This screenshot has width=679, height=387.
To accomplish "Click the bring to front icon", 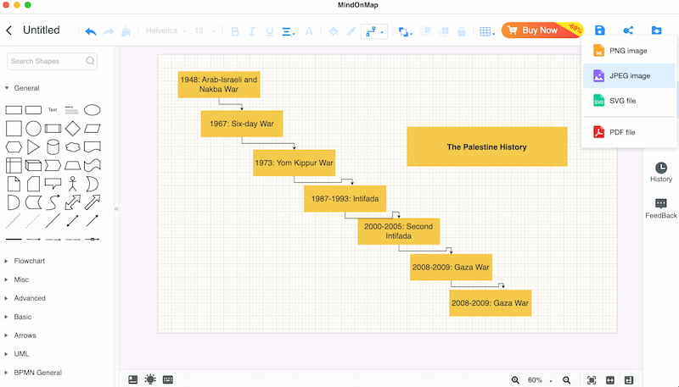I will coord(426,31).
